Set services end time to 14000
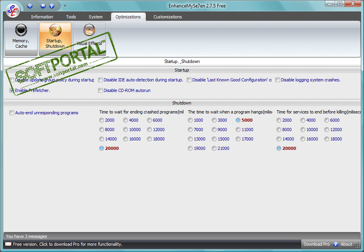The width and height of the screenshot is (364, 252). (285, 139)
